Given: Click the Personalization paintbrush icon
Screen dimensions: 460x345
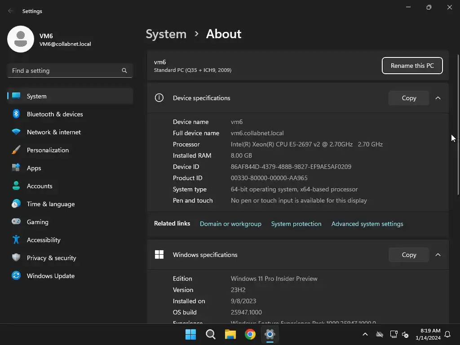Looking at the screenshot, I should (x=16, y=150).
